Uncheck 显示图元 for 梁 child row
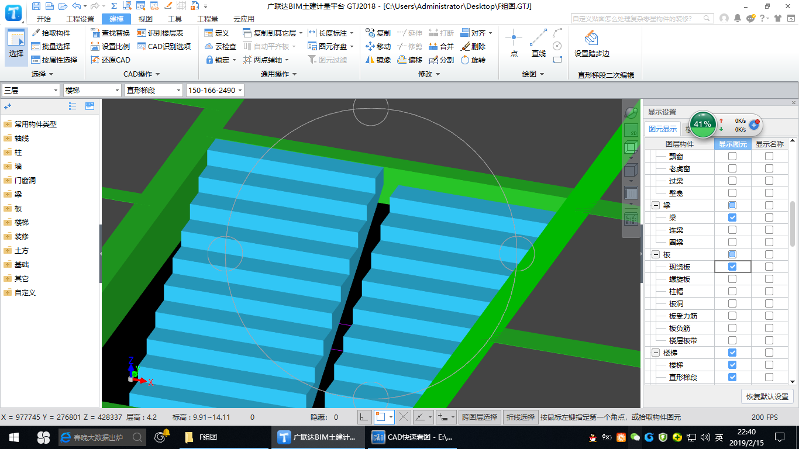This screenshot has width=799, height=449. [x=732, y=217]
